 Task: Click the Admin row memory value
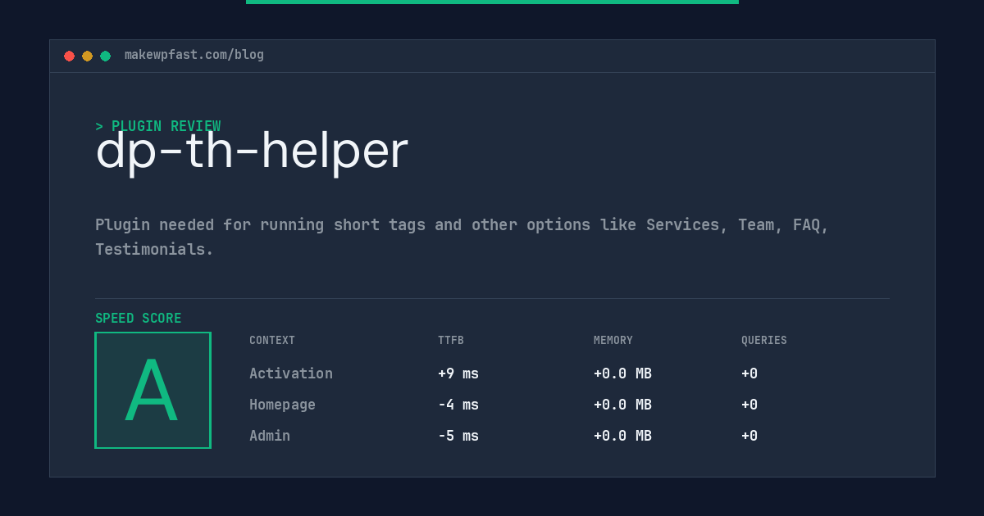tap(622, 436)
